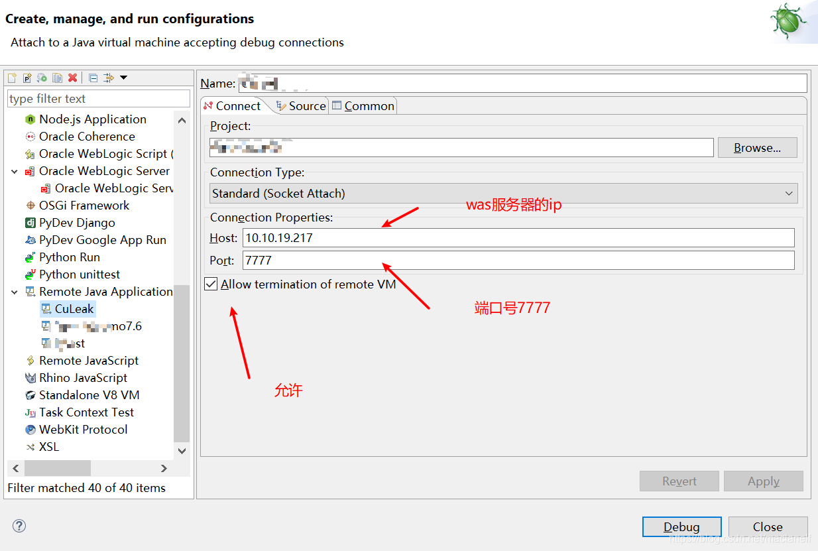
Task: Click the OSGi Framework icon
Action: (x=30, y=206)
